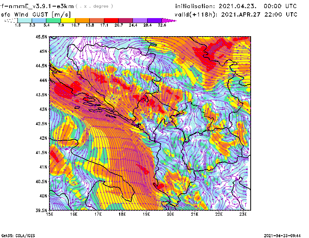Image resolution: width=309 pixels, height=238 pixels.
Task: Click the 20E longitude label
Action: 170,214
